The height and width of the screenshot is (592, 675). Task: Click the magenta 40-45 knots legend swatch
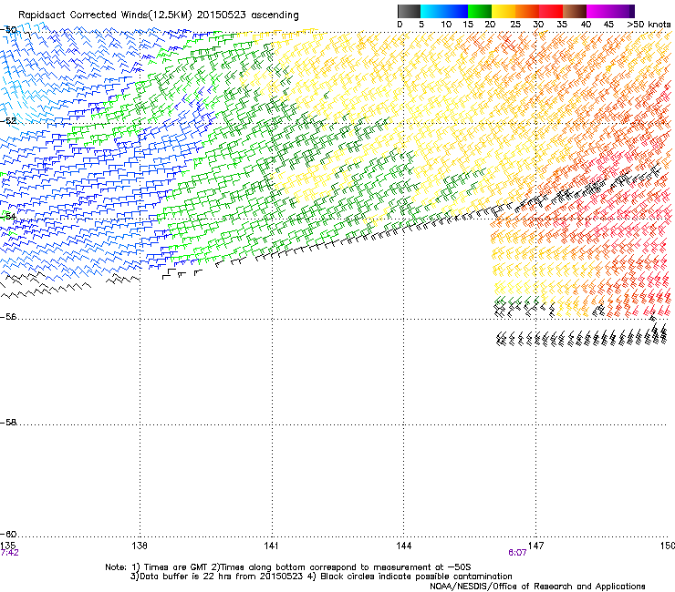pos(598,11)
